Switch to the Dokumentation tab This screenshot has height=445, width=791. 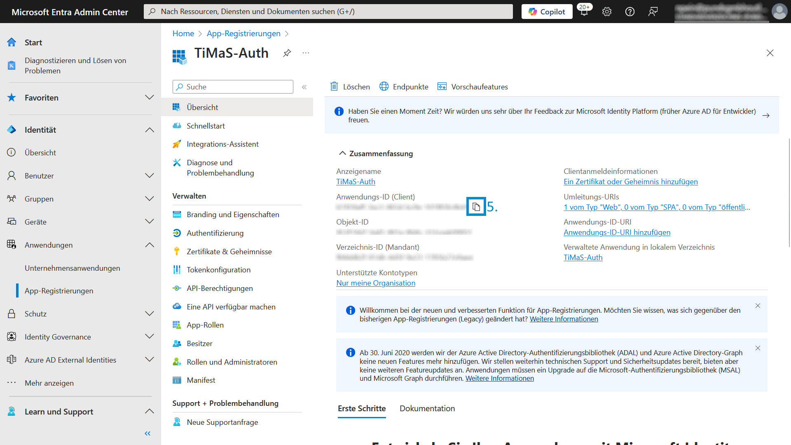point(427,408)
